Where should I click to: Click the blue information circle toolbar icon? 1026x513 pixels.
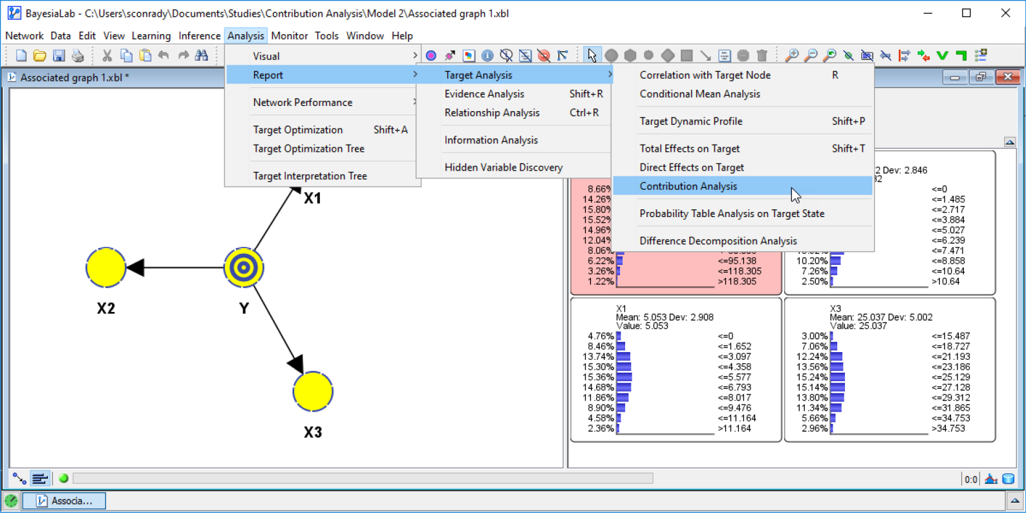487,56
